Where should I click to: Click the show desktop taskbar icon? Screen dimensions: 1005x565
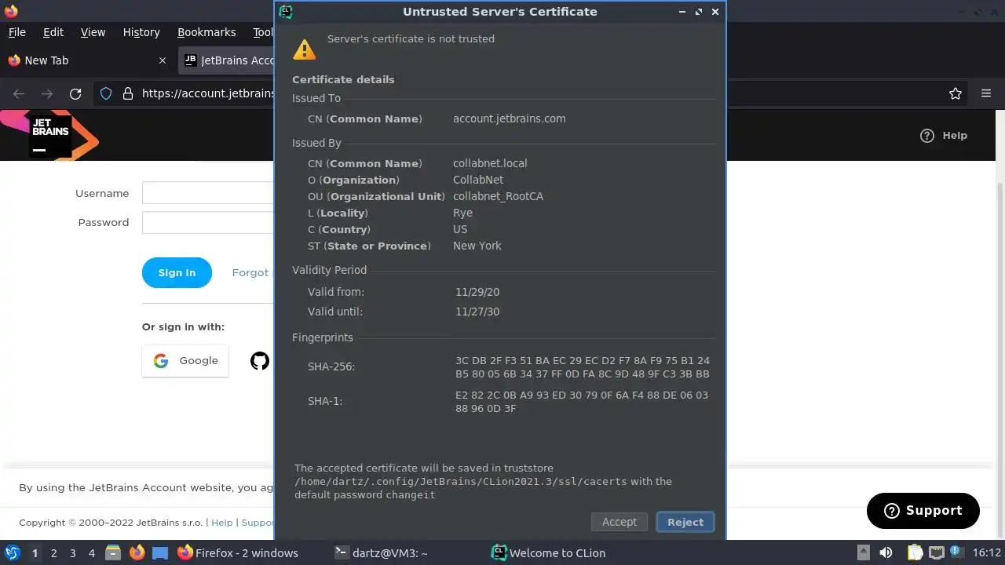click(x=160, y=552)
